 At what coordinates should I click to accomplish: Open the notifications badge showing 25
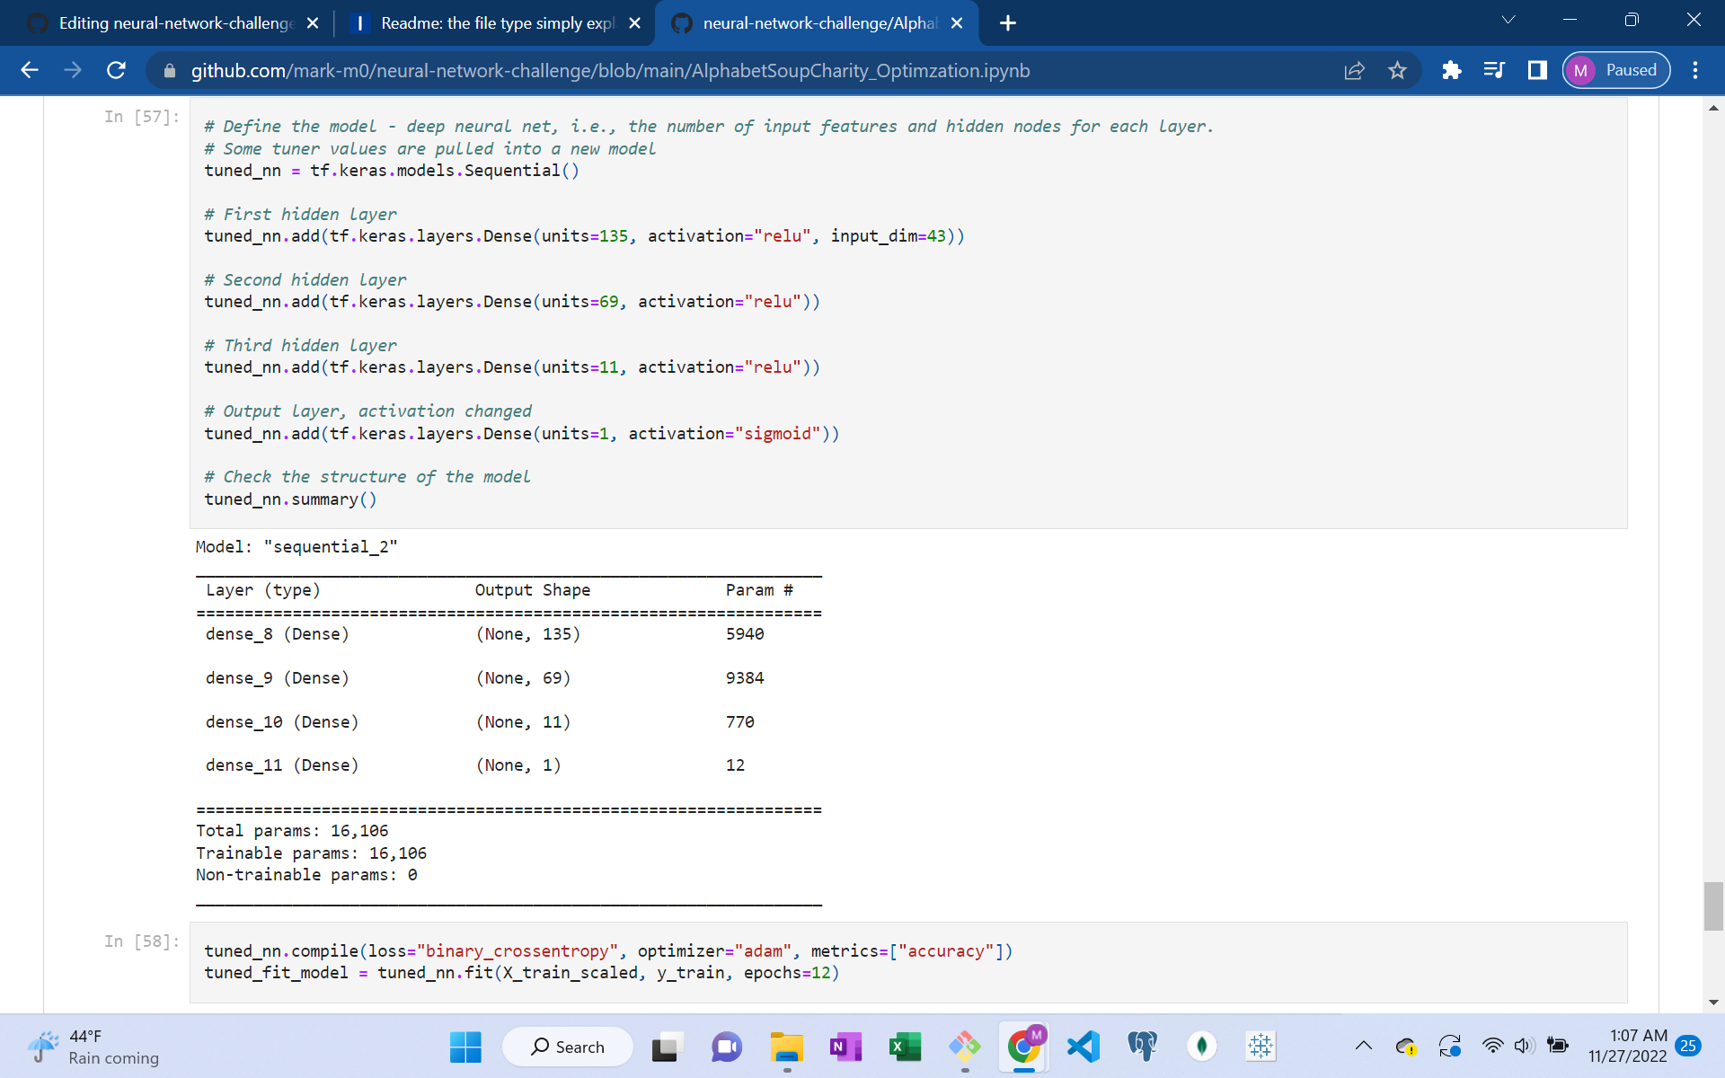(1688, 1046)
